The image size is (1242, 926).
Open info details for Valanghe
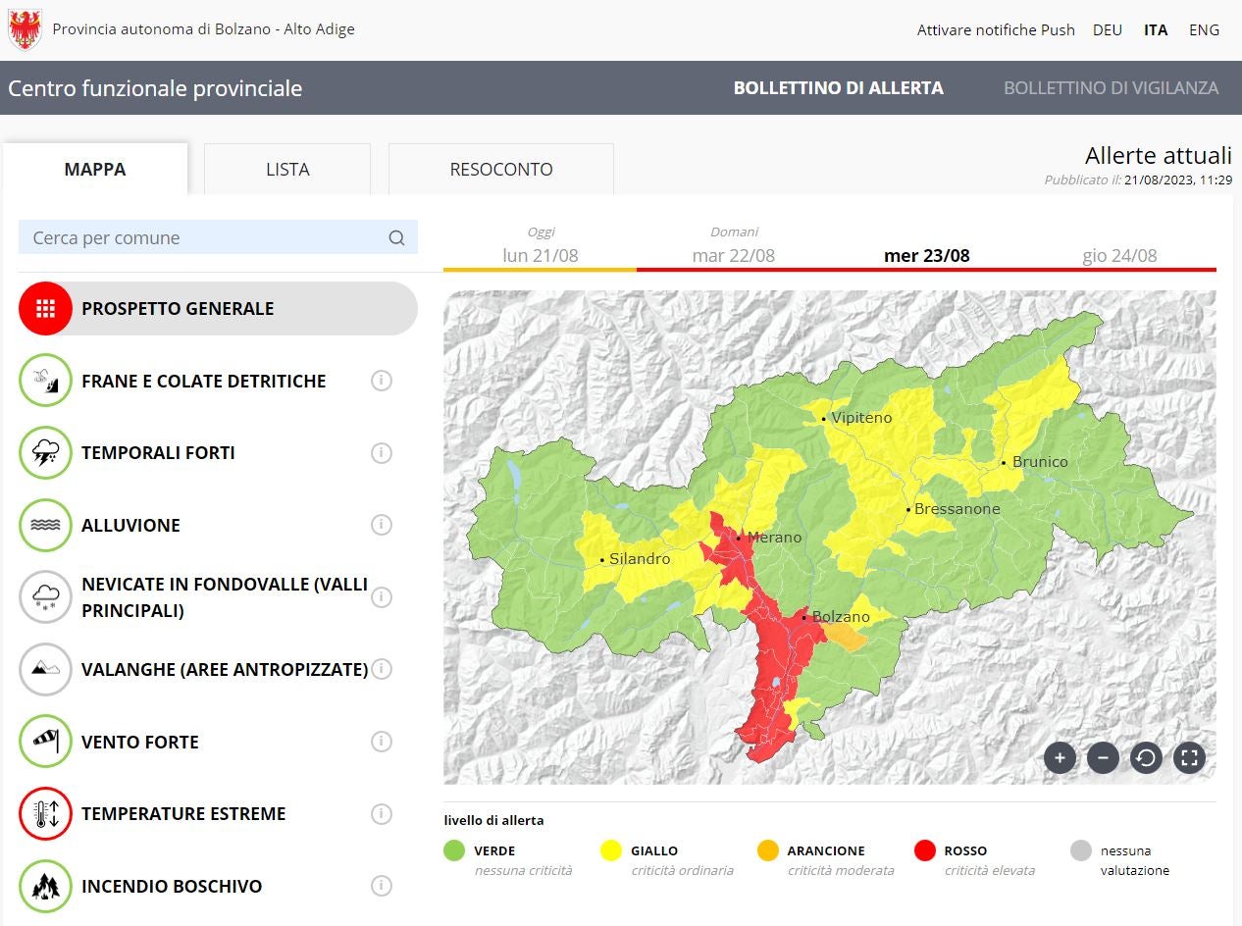coord(382,669)
